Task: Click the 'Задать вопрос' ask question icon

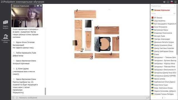Action: (x=6, y=22)
